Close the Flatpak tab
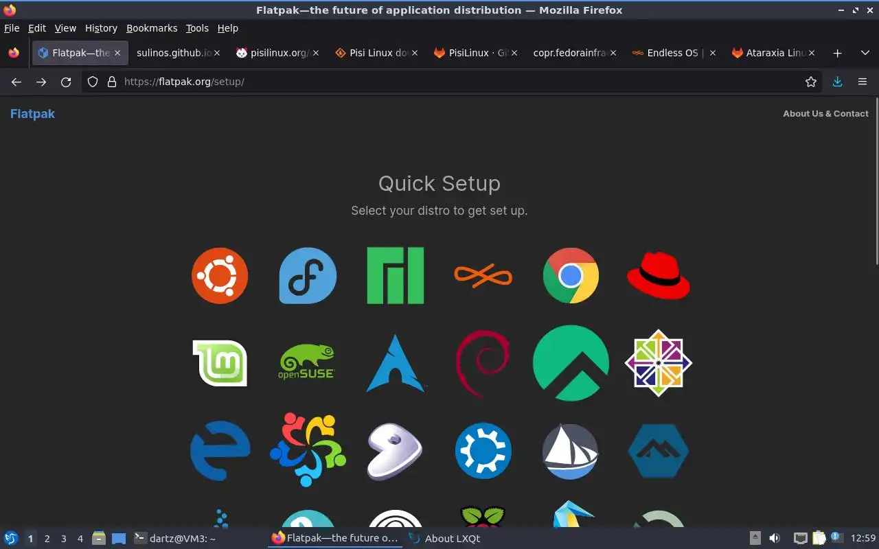Screen dimensions: 879x549 tap(117, 53)
